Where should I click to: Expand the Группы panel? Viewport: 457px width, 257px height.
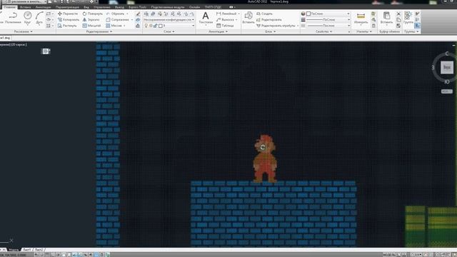[411, 31]
